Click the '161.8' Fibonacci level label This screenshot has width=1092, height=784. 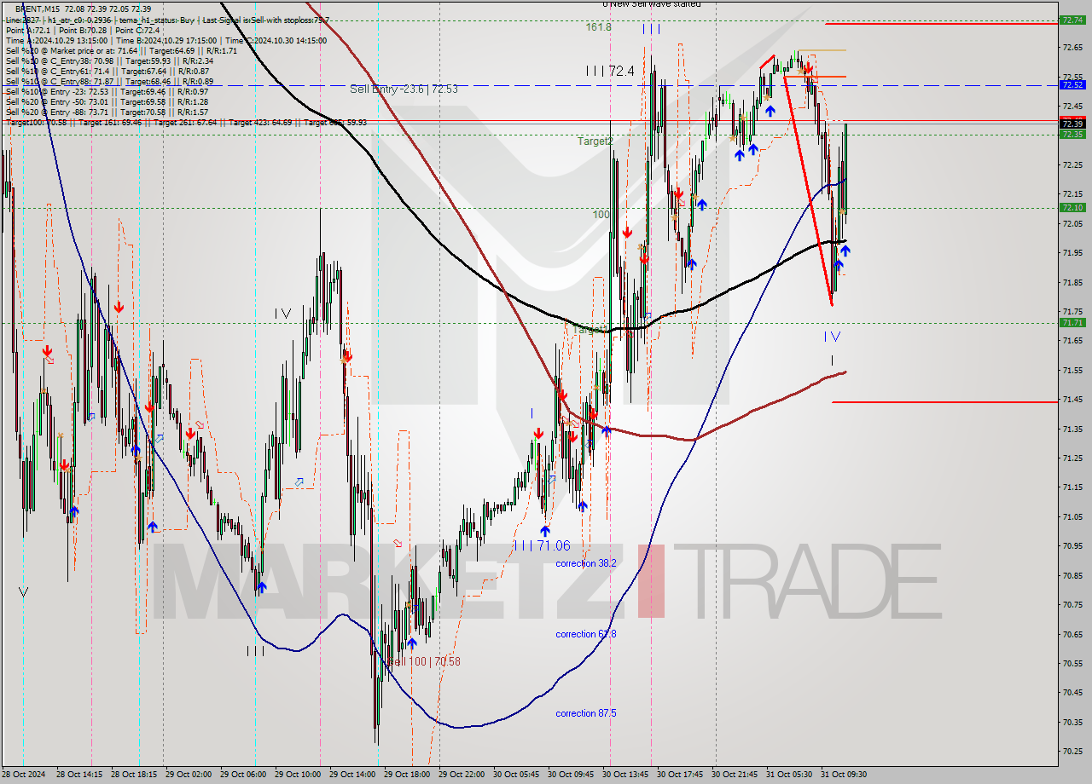pos(599,27)
